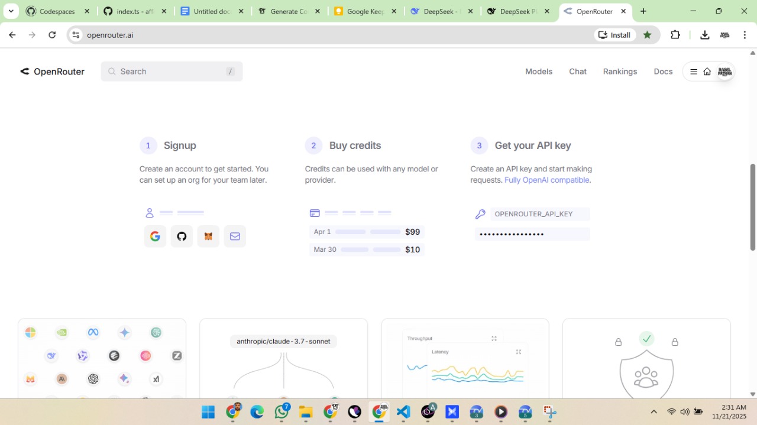Follow the Fully OpenAI compatible link
757x425 pixels.
pyautogui.click(x=546, y=180)
